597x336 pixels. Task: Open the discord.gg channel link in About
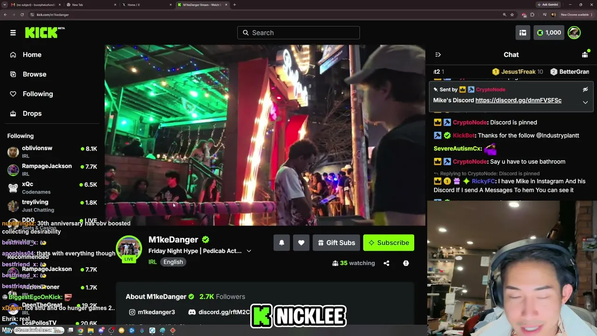tap(219, 312)
